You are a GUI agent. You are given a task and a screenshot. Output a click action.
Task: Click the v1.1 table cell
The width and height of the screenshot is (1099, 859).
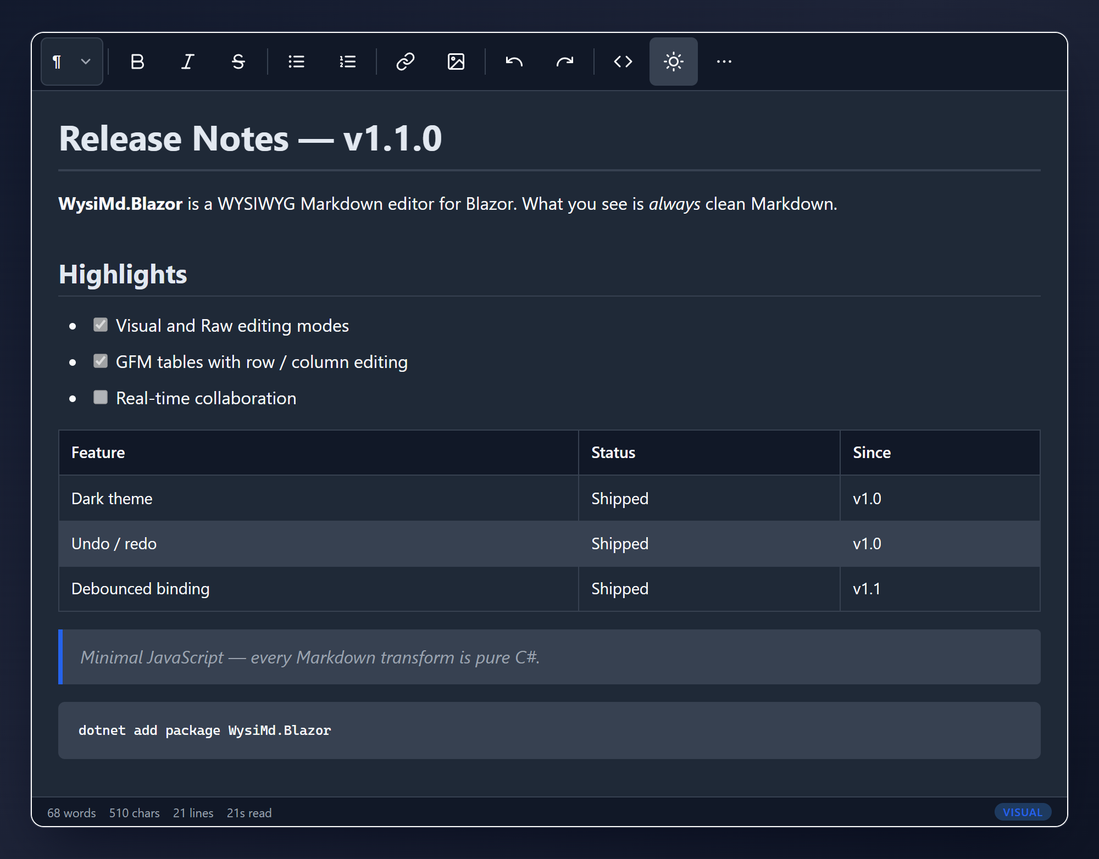pyautogui.click(x=940, y=589)
